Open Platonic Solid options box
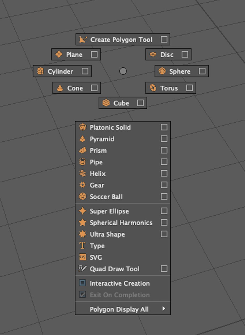Screen dimensions: 245x335 tap(164, 127)
